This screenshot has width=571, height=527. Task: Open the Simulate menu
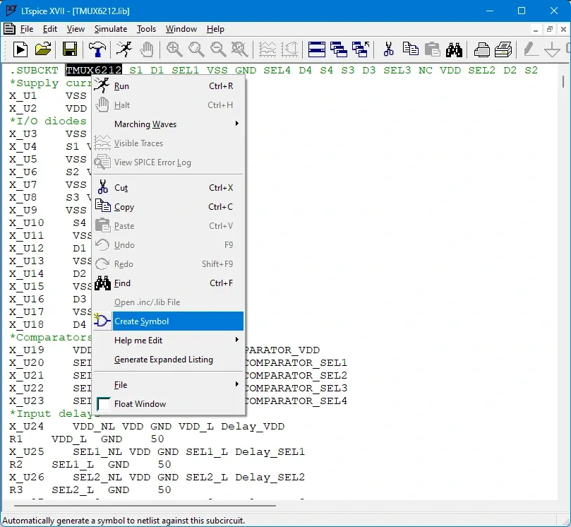111,29
